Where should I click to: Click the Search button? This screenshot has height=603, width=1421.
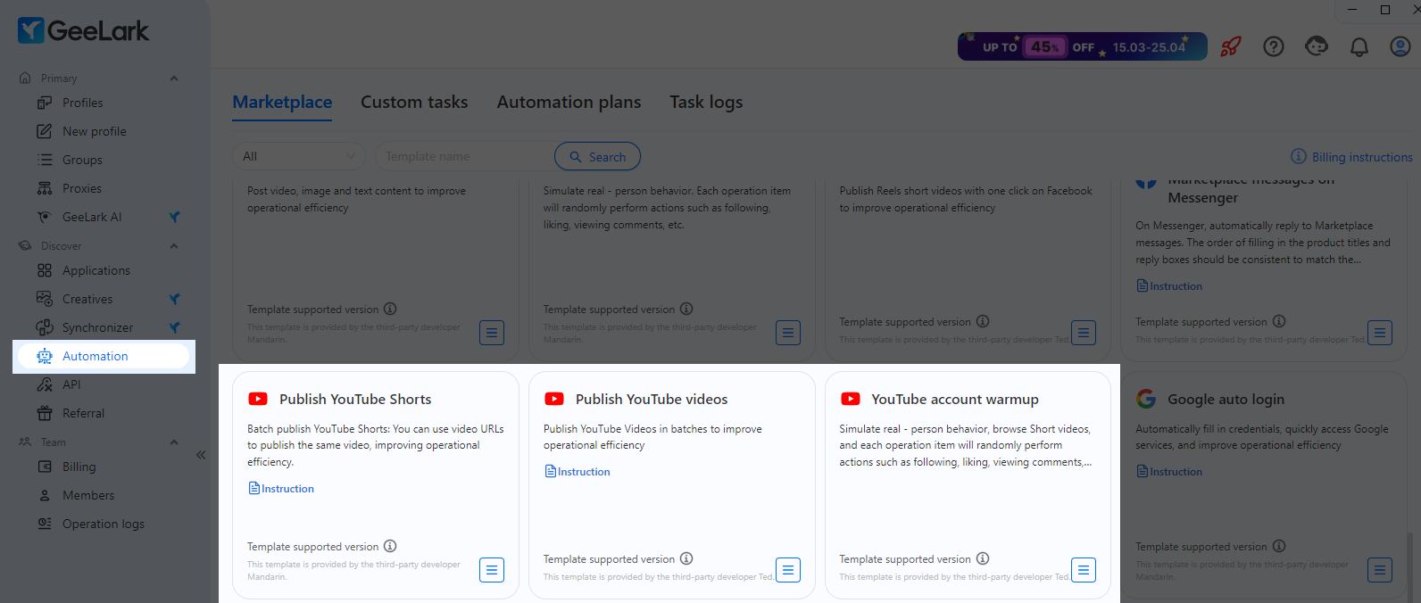coord(597,156)
